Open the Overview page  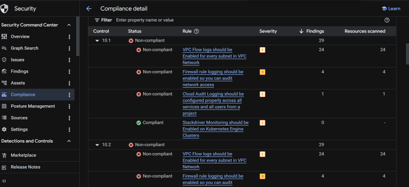coord(20,37)
